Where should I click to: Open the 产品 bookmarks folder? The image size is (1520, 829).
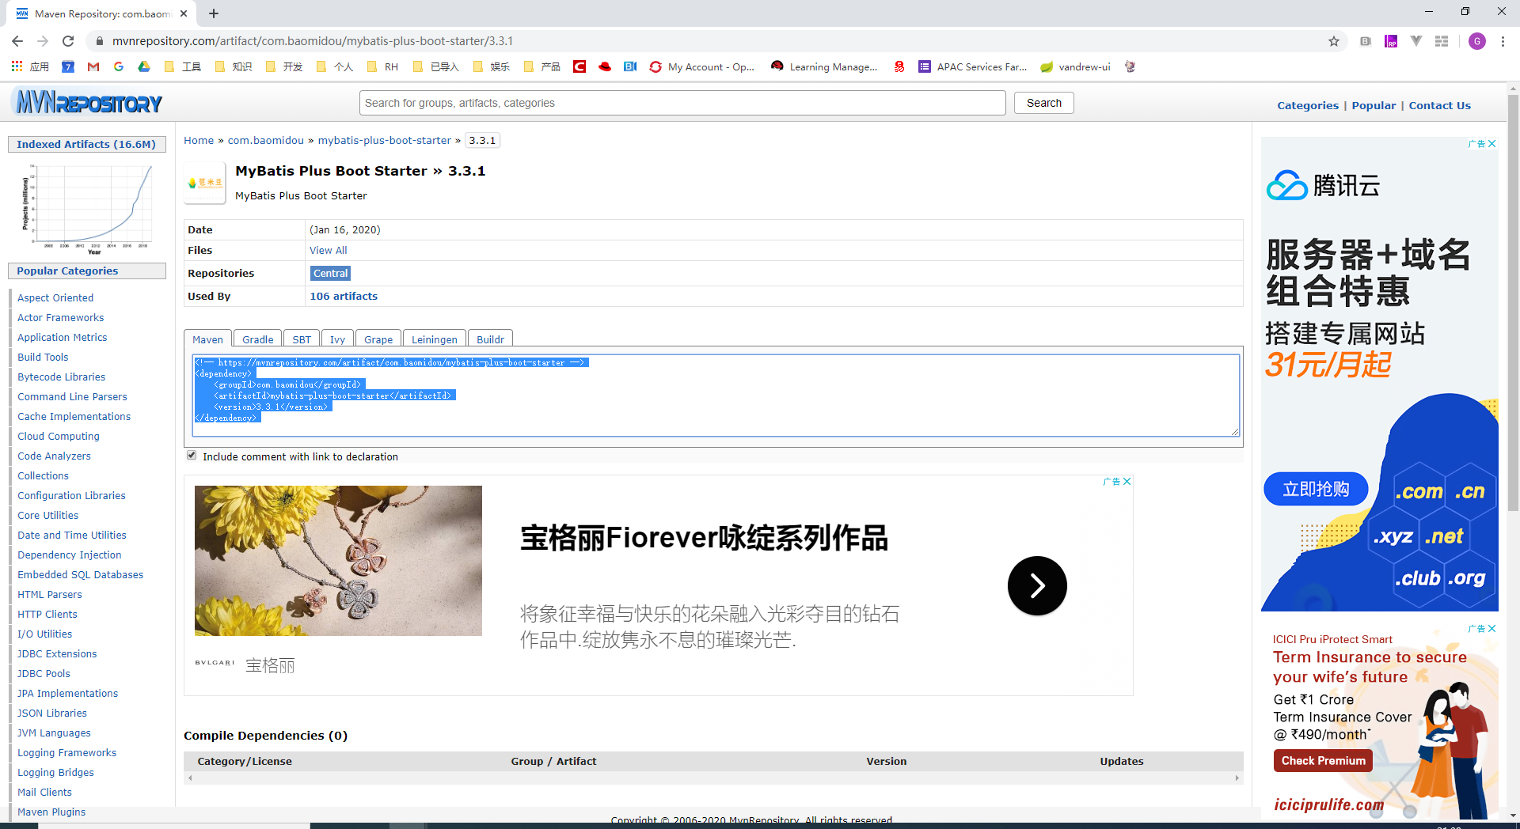coord(542,66)
